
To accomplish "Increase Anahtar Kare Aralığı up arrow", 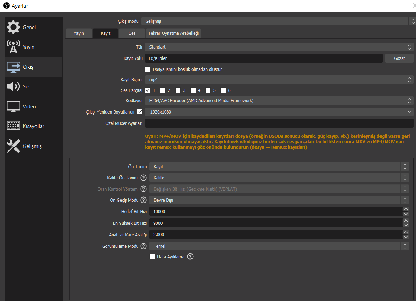I will pos(406,233).
